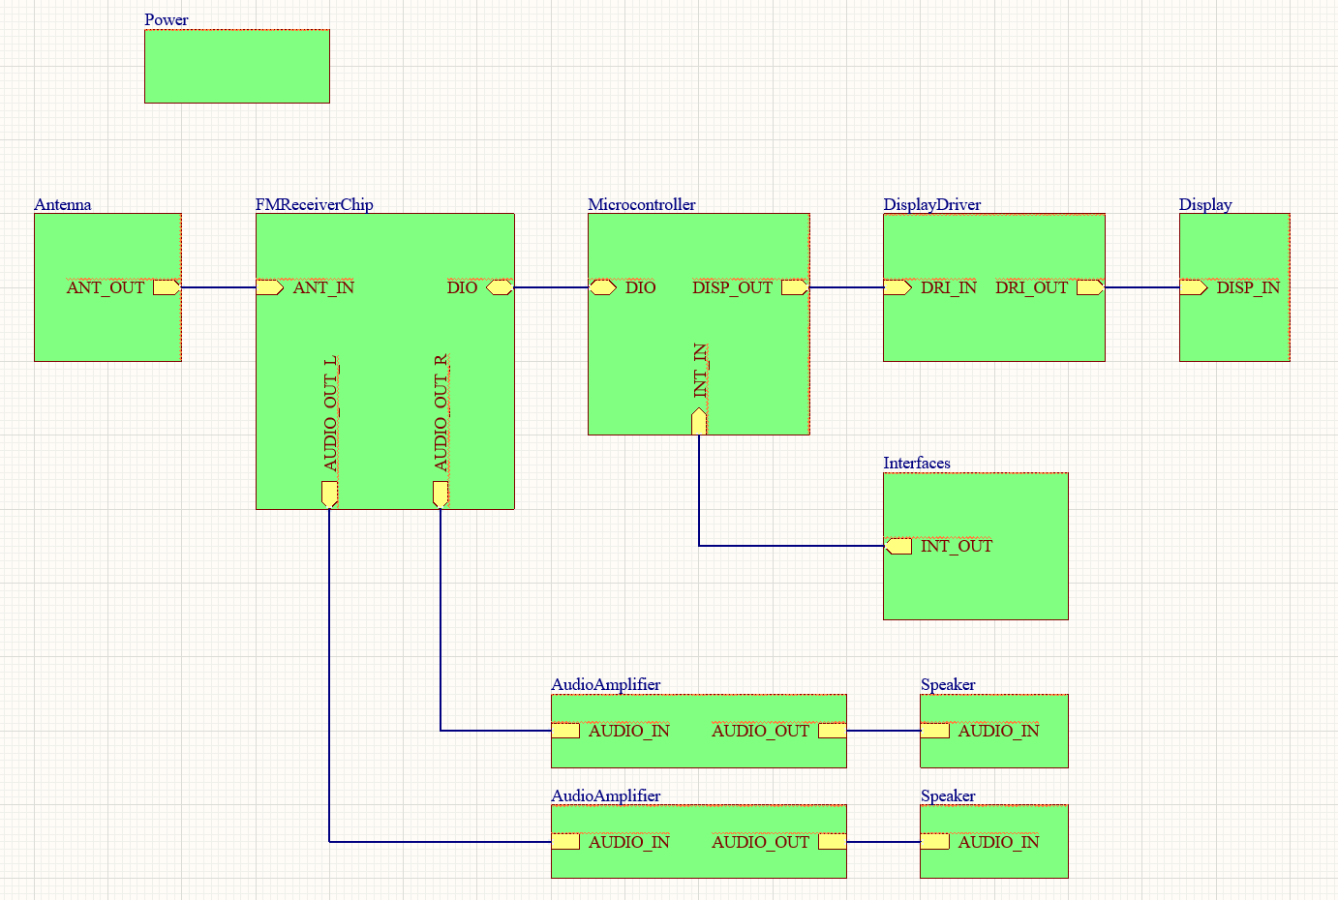
Task: Click the DISP_OUT port icon
Action: tap(795, 287)
